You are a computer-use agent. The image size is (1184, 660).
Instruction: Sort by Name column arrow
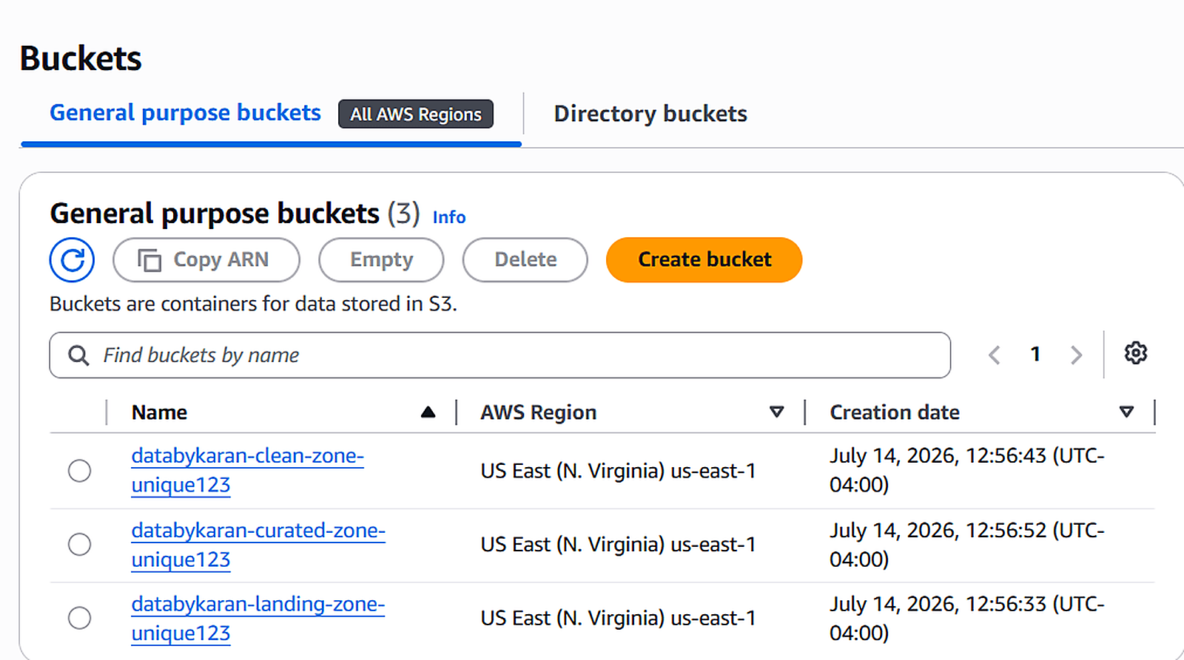428,412
